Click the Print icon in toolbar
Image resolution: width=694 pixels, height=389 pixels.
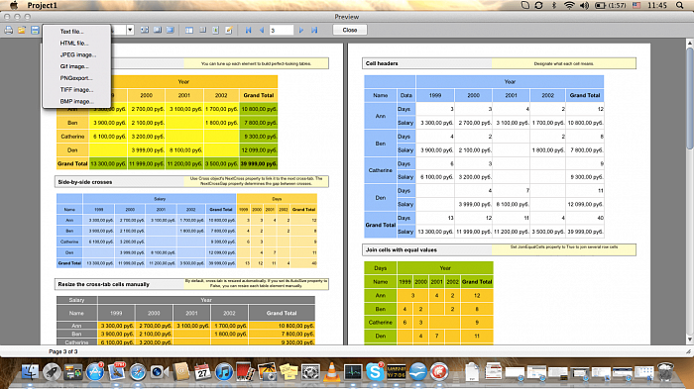point(8,30)
